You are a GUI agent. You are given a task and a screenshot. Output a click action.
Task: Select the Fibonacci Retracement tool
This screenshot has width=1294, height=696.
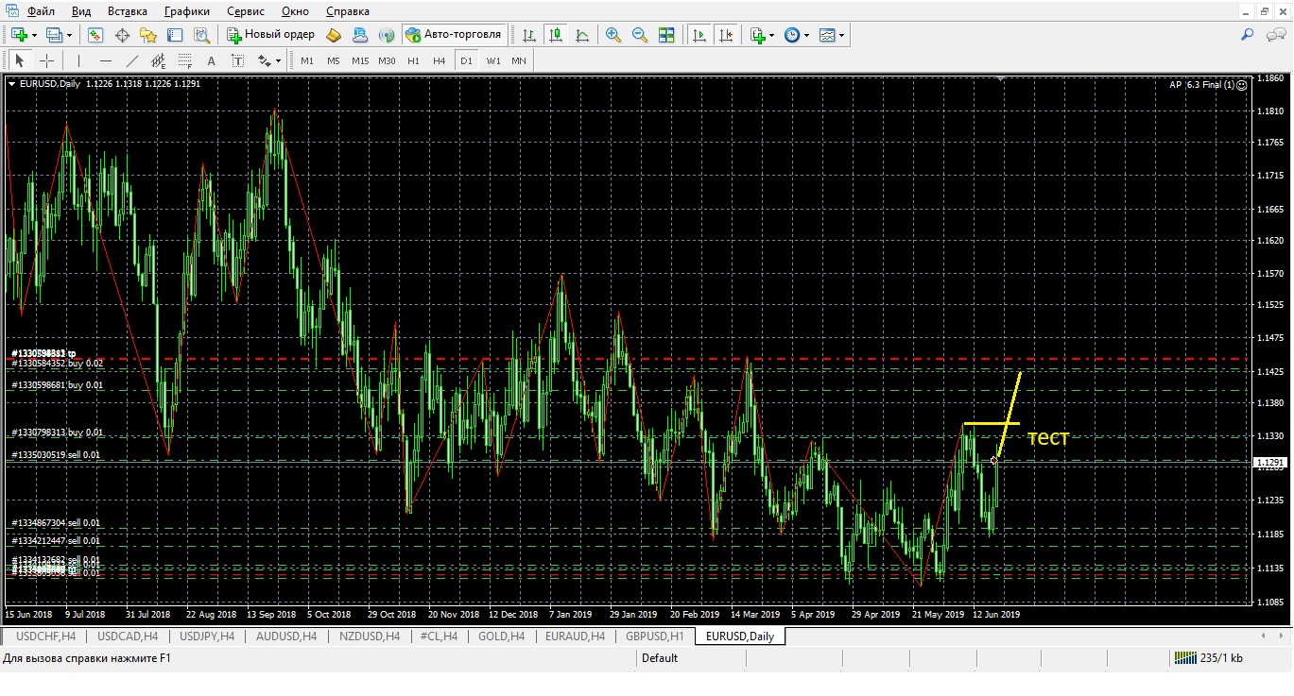(185, 60)
